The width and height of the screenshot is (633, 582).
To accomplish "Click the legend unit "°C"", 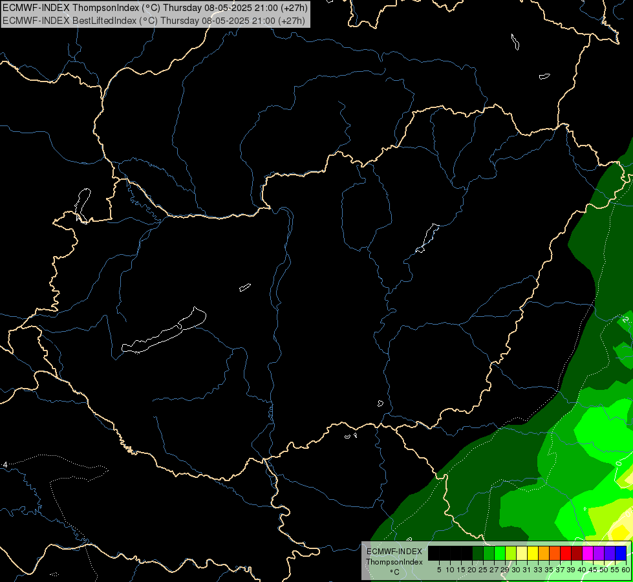I will pos(395,572).
